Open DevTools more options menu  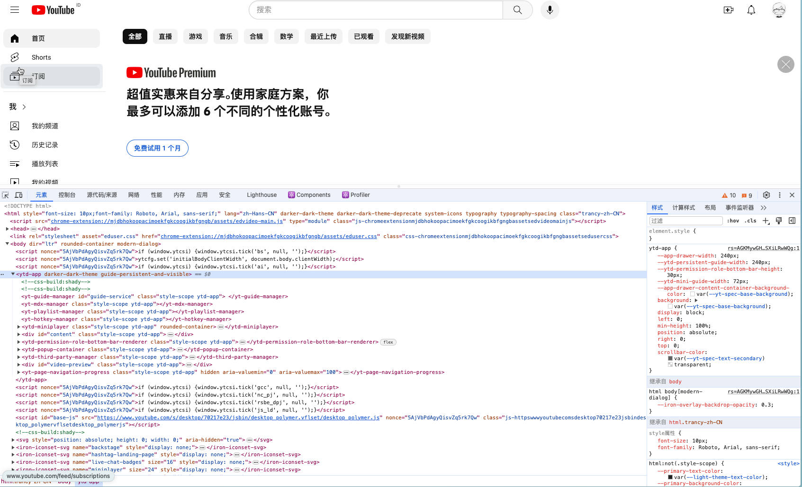click(780, 195)
